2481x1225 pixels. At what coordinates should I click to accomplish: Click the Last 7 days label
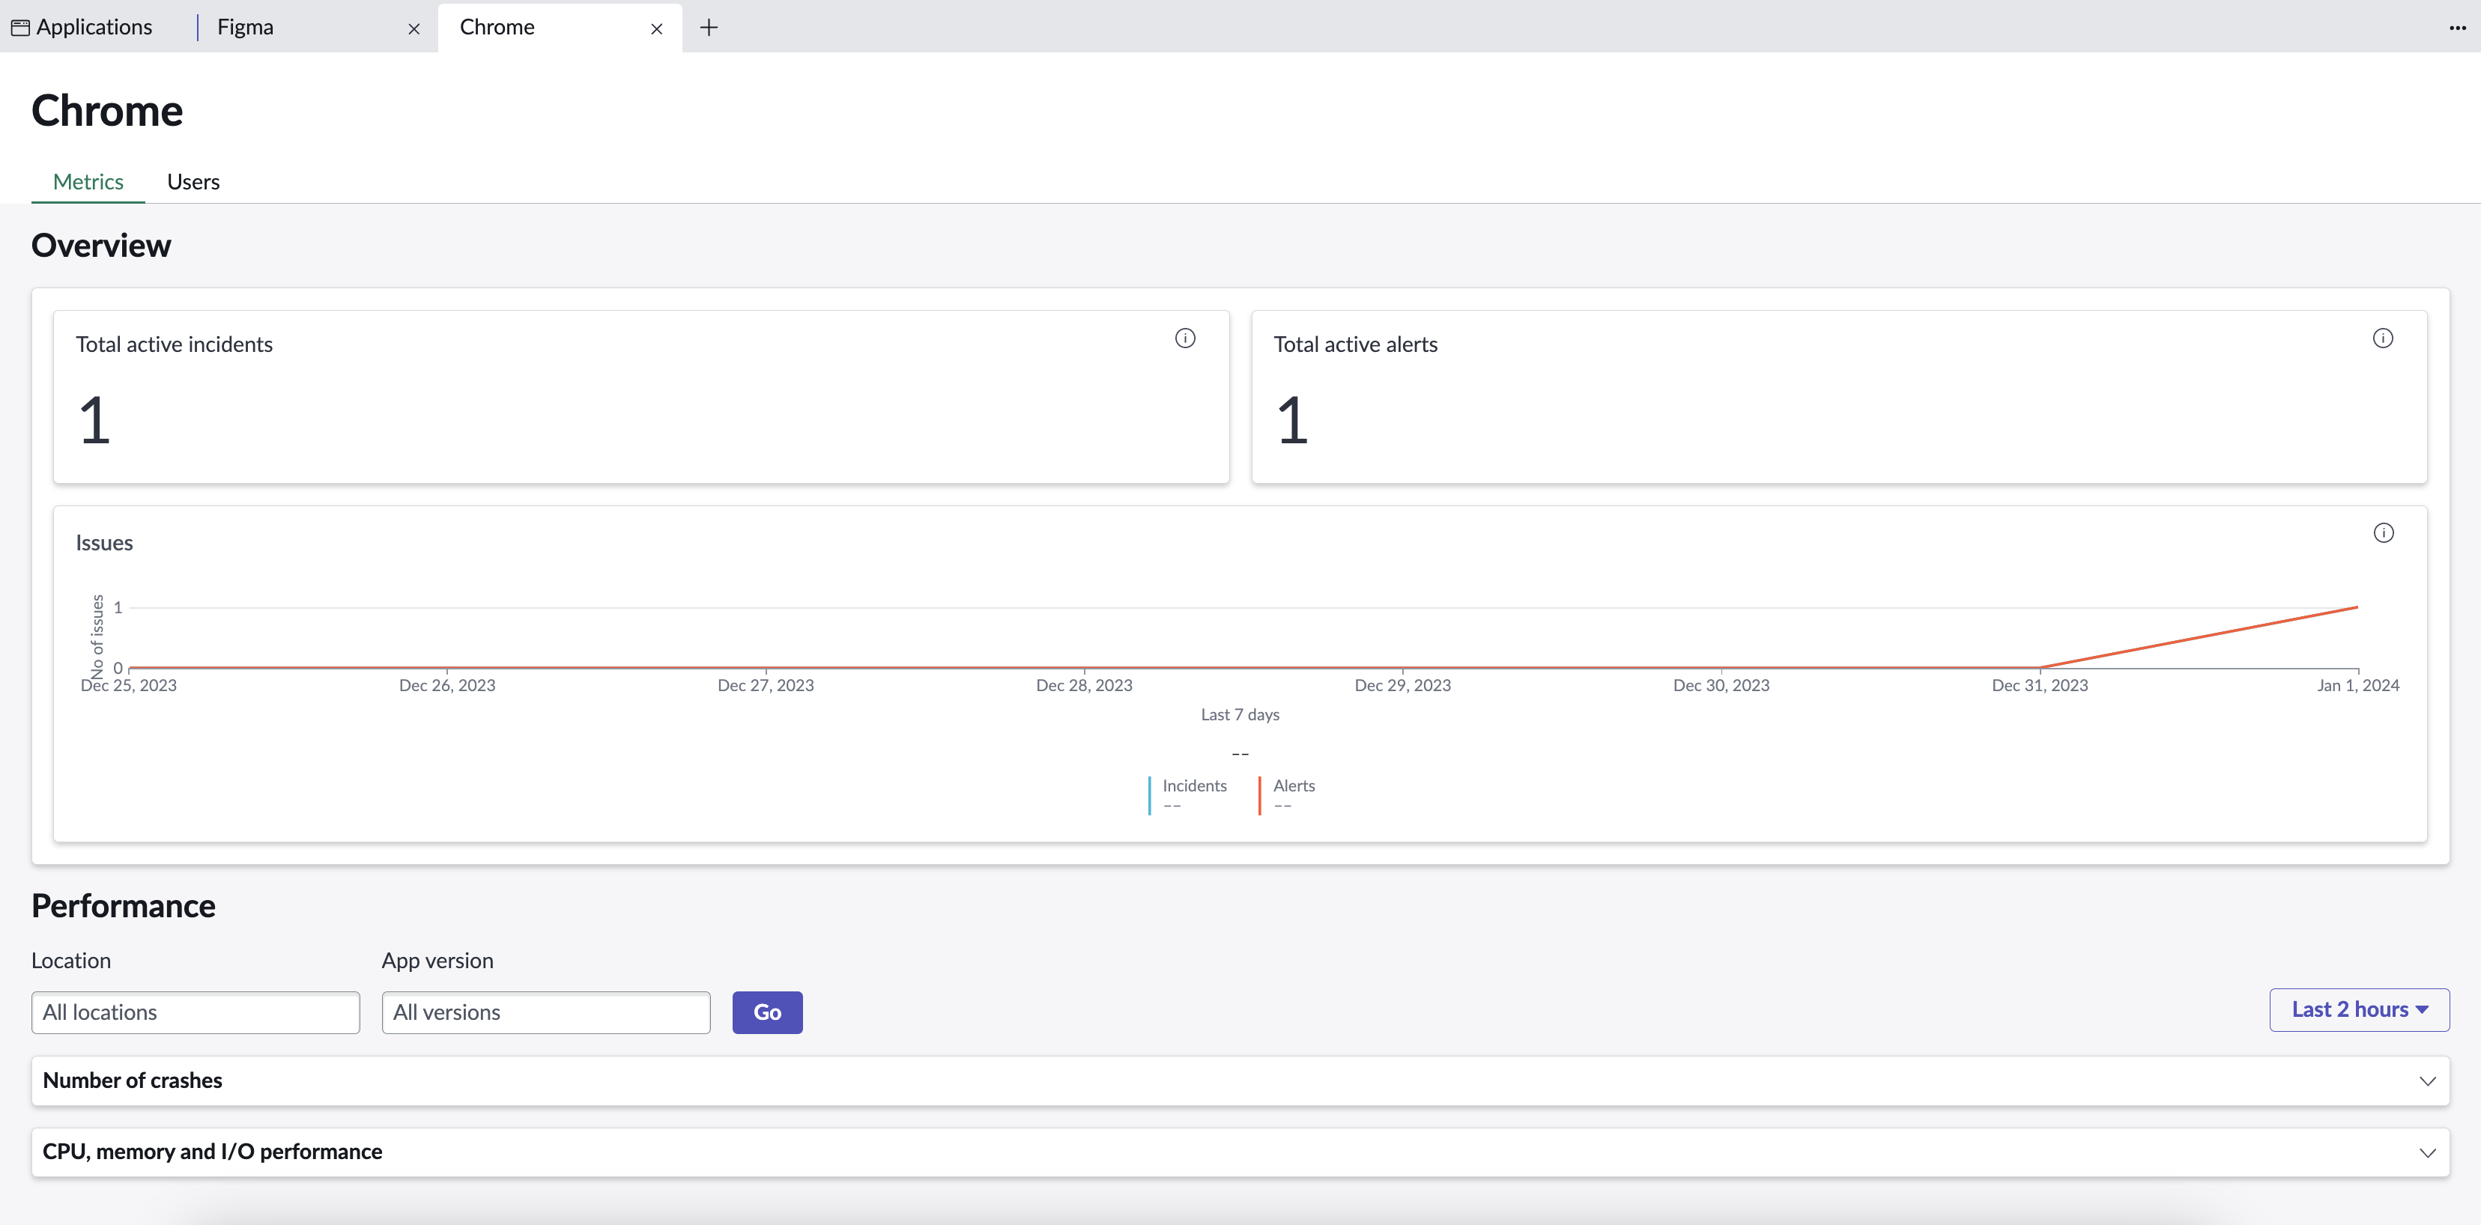point(1240,714)
